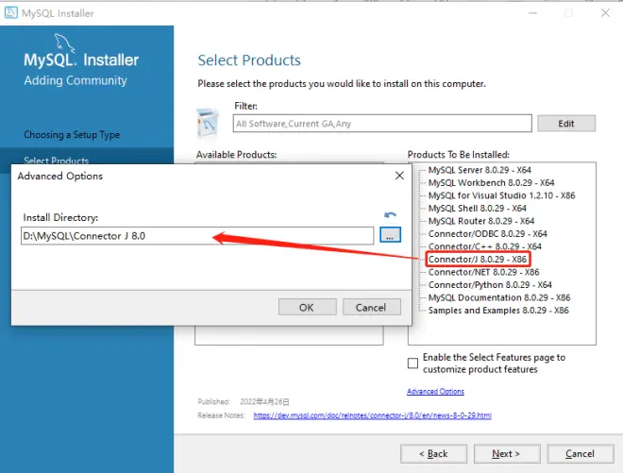Click the MySQL Installer title bar icon
The height and width of the screenshot is (473, 623).
pyautogui.click(x=10, y=12)
